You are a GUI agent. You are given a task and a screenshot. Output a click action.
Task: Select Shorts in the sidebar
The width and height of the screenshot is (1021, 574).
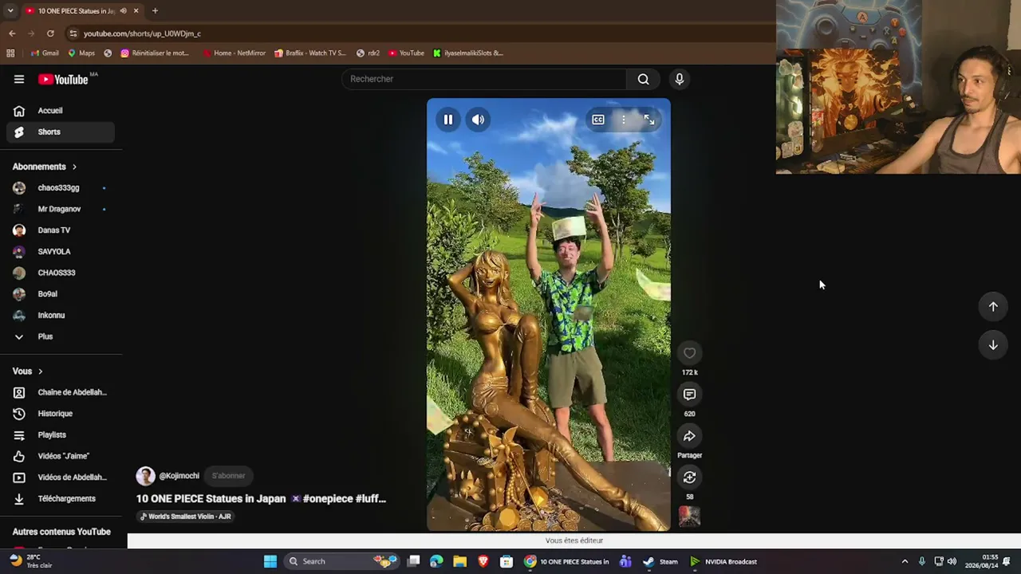61,132
